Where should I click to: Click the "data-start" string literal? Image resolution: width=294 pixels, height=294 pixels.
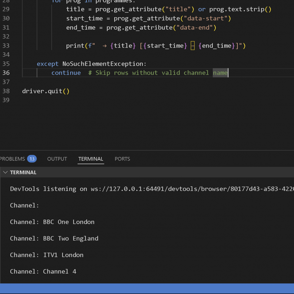pyautogui.click(x=206, y=18)
